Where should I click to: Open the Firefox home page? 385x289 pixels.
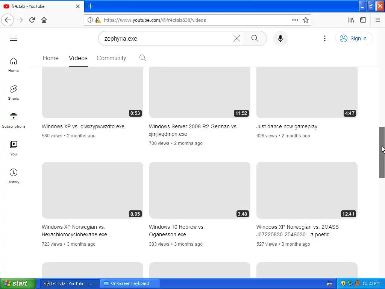coord(44,20)
